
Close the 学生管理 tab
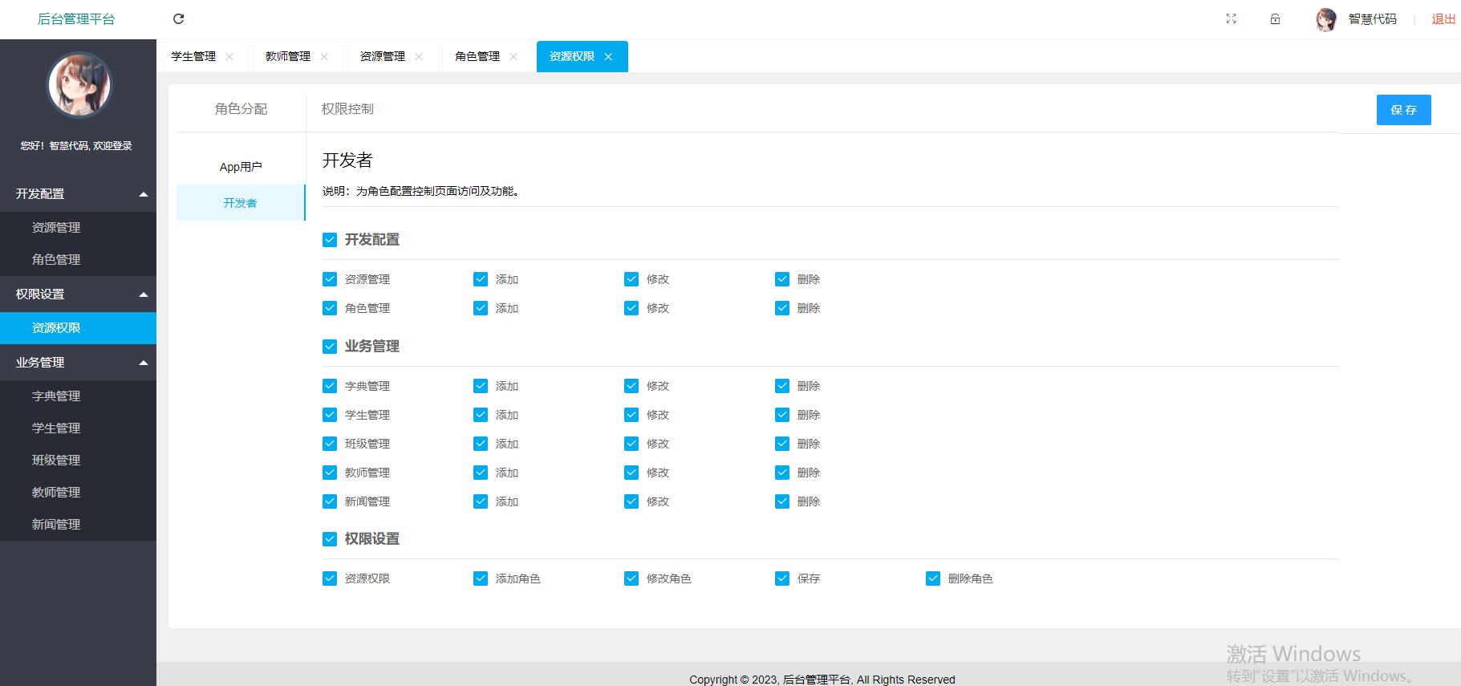click(229, 57)
